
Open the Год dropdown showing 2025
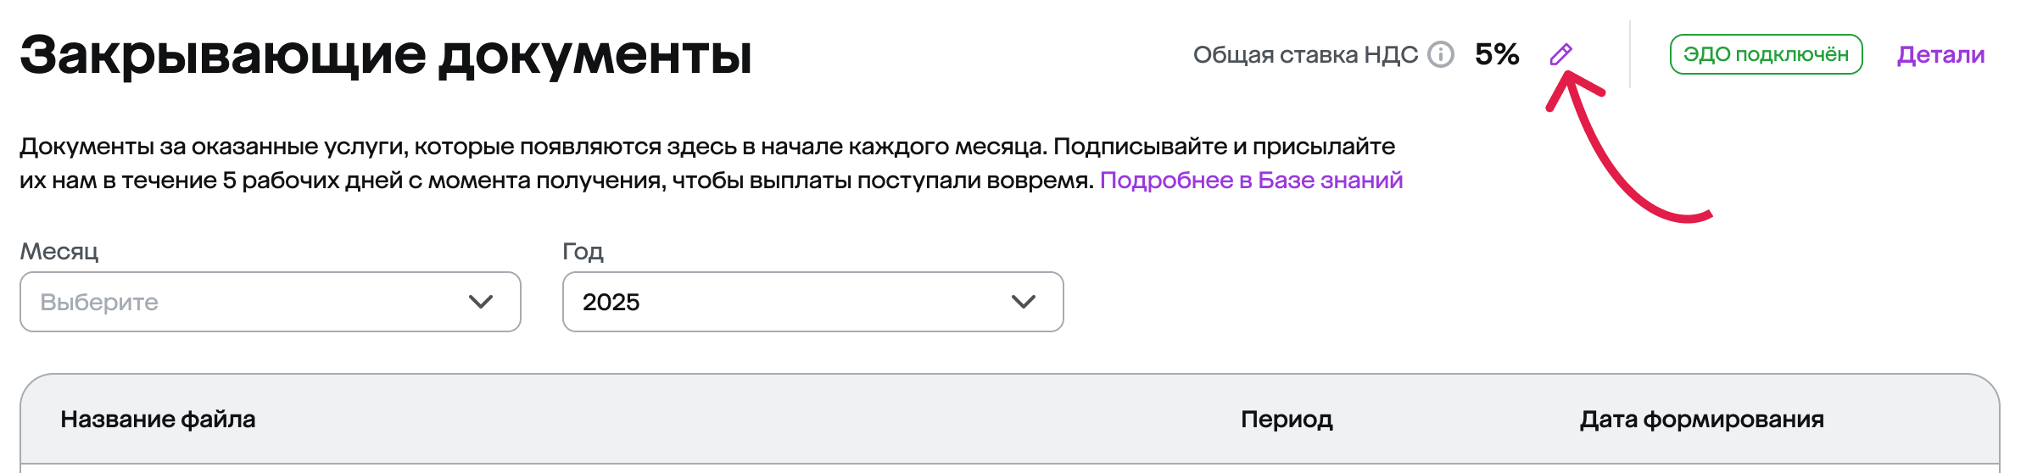[x=812, y=302]
